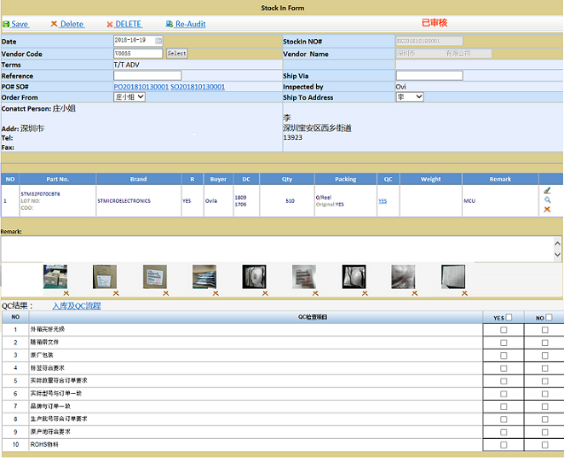
Task: Click the Reference input field
Action: point(147,76)
